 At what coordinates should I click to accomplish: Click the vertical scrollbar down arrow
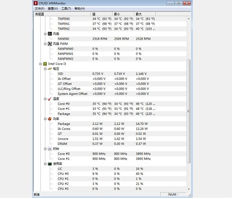[x=189, y=189]
